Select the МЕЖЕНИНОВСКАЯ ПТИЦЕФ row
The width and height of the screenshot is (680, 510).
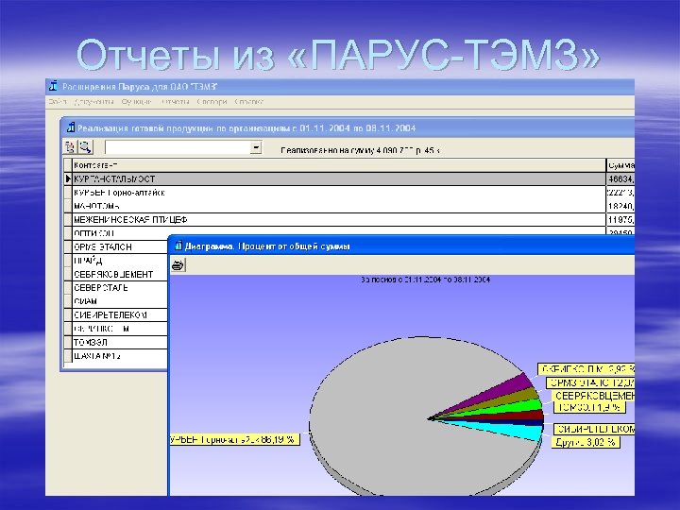pos(339,219)
